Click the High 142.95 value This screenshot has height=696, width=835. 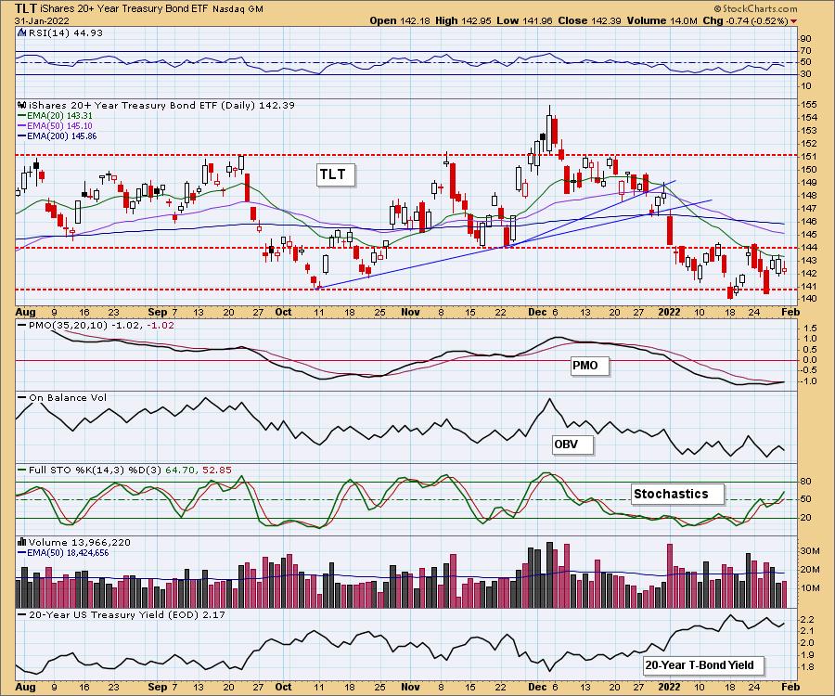tap(464, 20)
